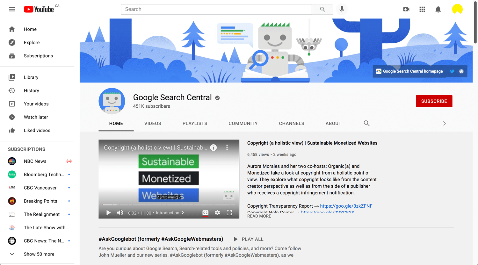Search within the channel via magnifier
478x265 pixels.
366,123
